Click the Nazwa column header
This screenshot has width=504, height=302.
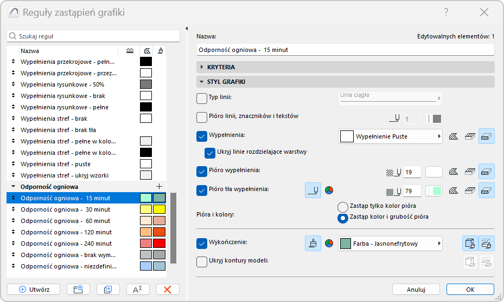(68, 51)
